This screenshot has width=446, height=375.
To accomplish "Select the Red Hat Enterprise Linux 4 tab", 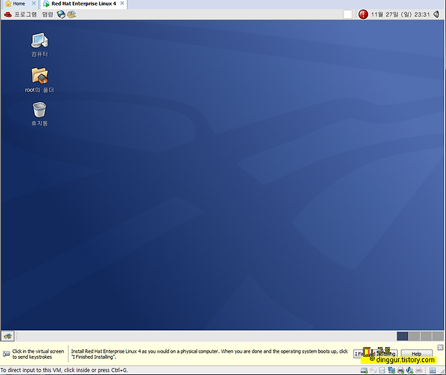I will (x=84, y=4).
